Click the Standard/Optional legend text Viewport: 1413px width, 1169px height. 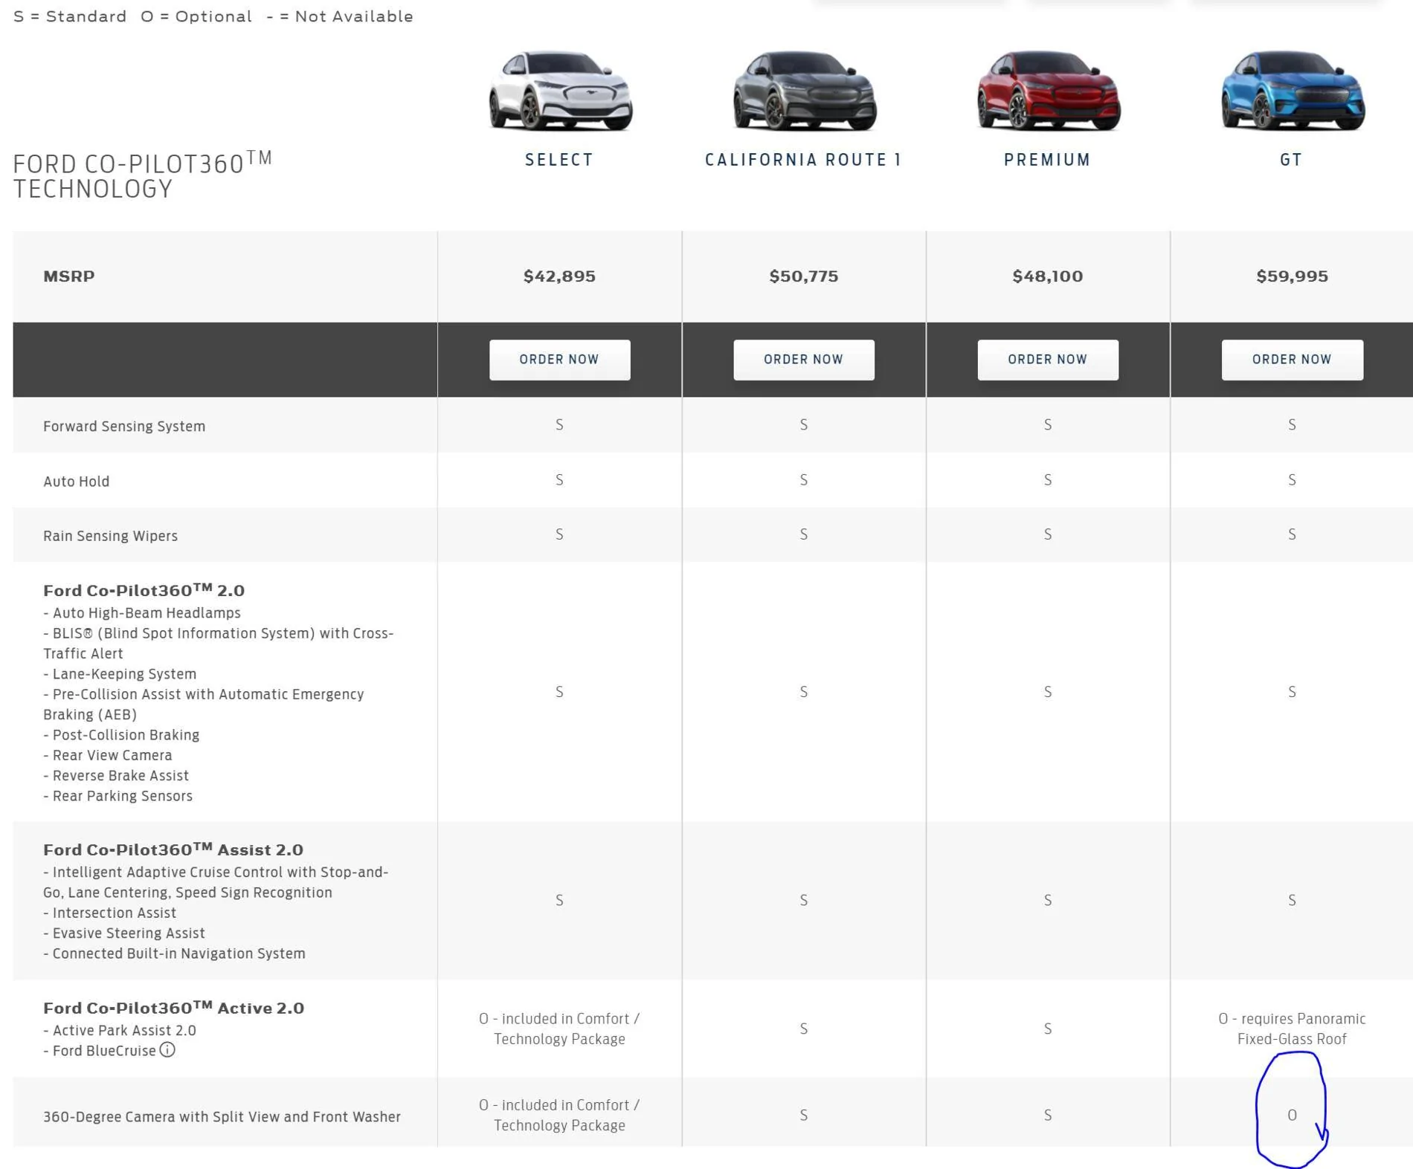click(213, 16)
